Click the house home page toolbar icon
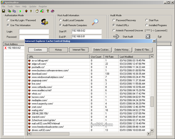This screenshot has width=175, height=139. (37, 11)
